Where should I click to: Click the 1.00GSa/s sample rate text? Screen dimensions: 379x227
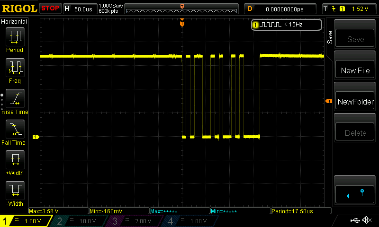pyautogui.click(x=111, y=6)
